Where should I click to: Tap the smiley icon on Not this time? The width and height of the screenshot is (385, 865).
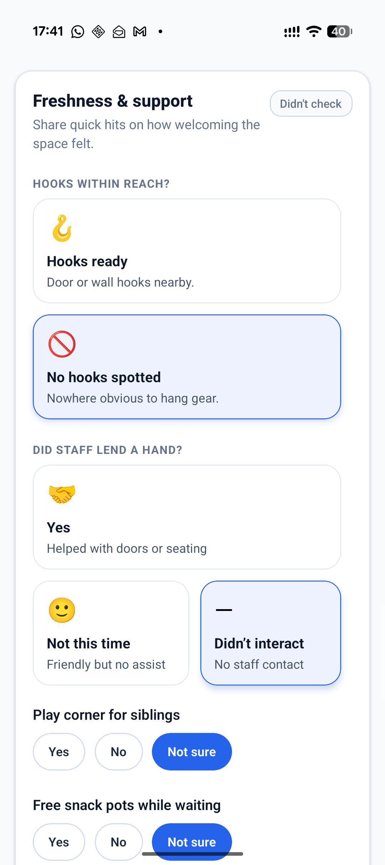click(x=61, y=610)
